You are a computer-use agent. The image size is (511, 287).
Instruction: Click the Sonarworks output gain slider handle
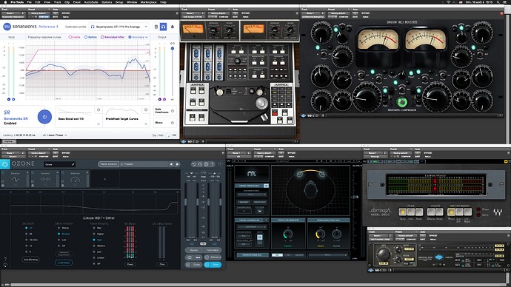tap(173, 49)
